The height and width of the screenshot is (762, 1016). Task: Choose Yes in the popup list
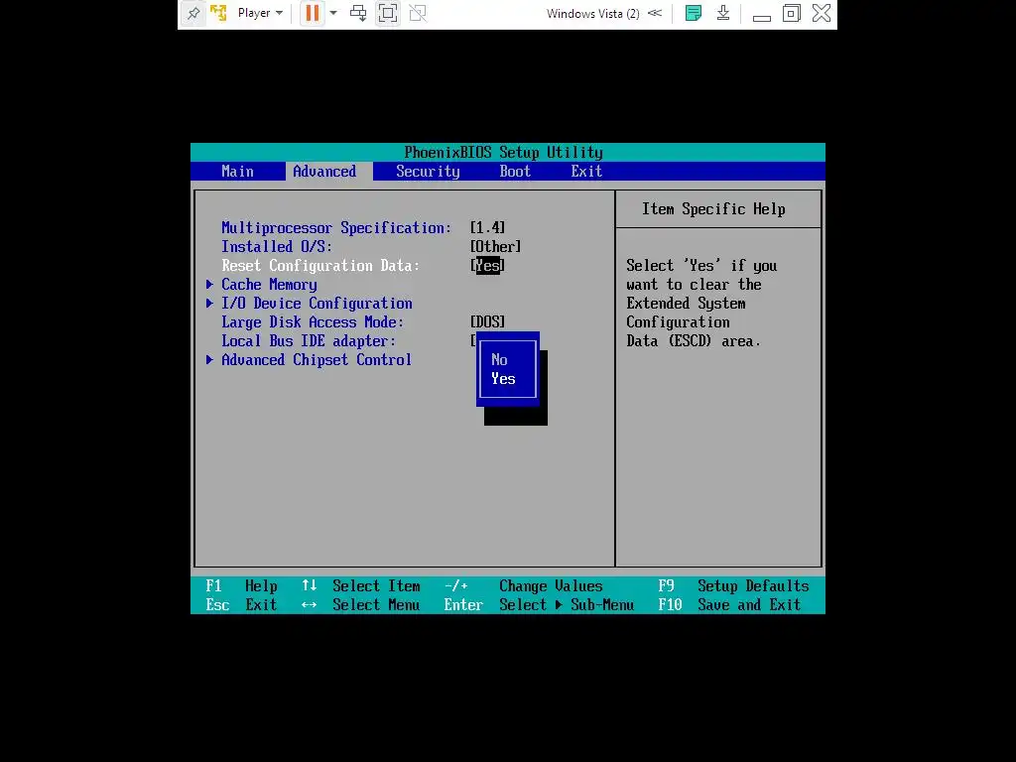(x=503, y=379)
